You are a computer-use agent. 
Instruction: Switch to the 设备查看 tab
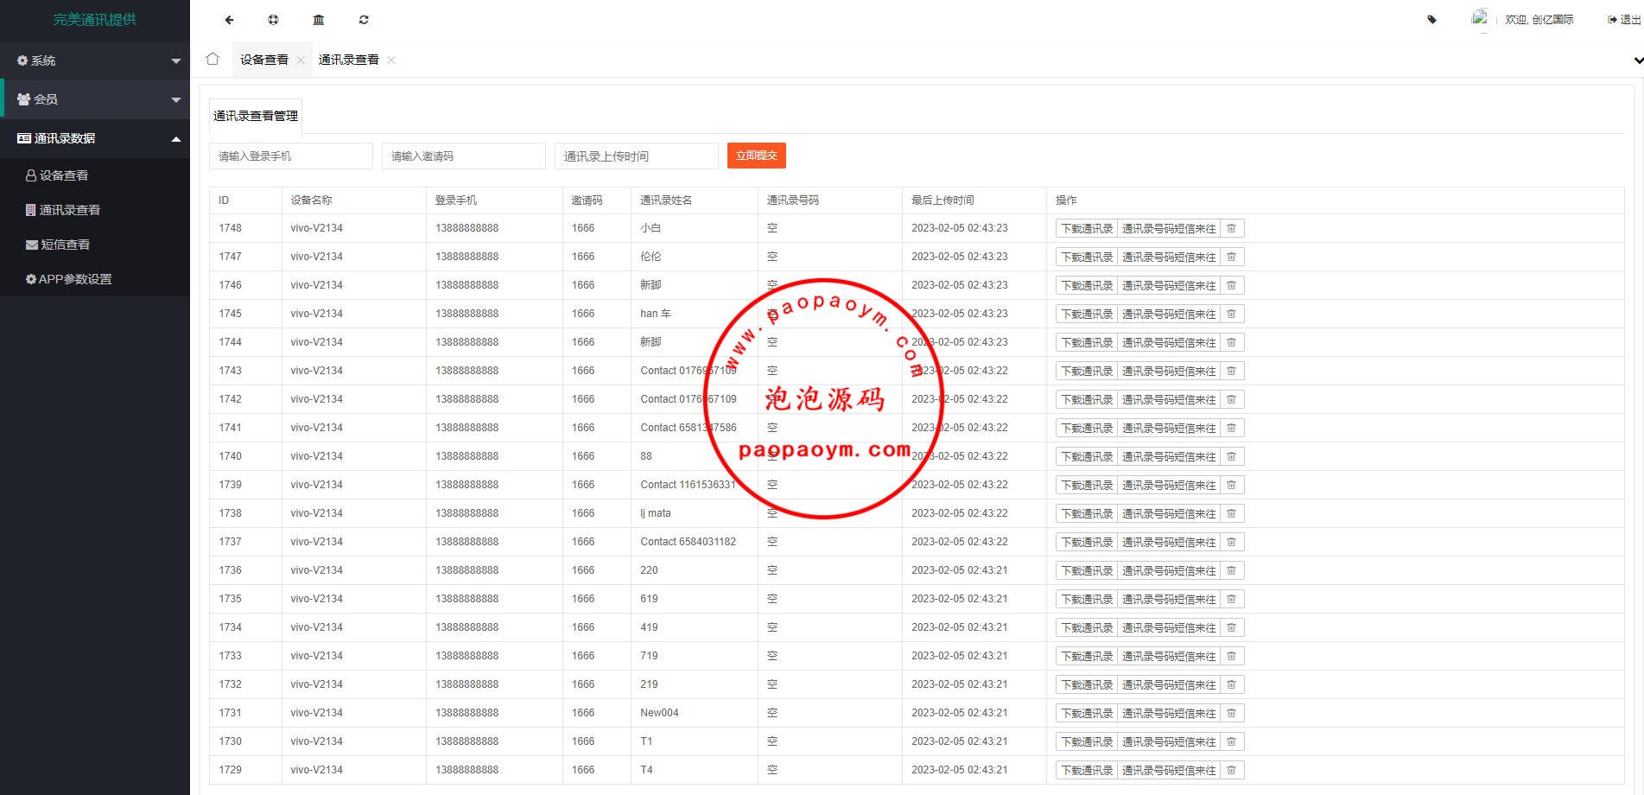coord(263,60)
